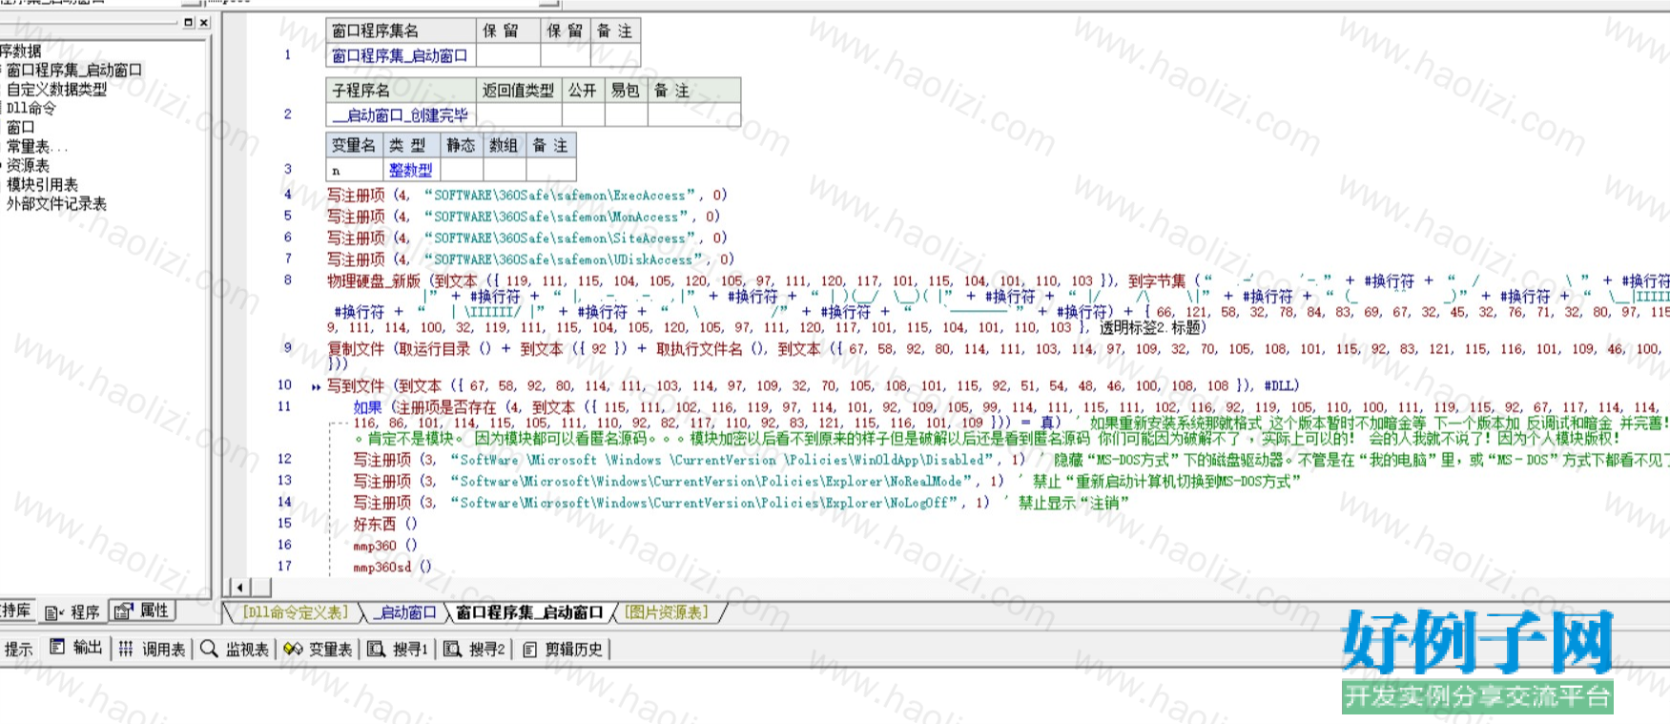Switch to the _启动窗口 editor tab
The image size is (1670, 724).
[x=404, y=612]
